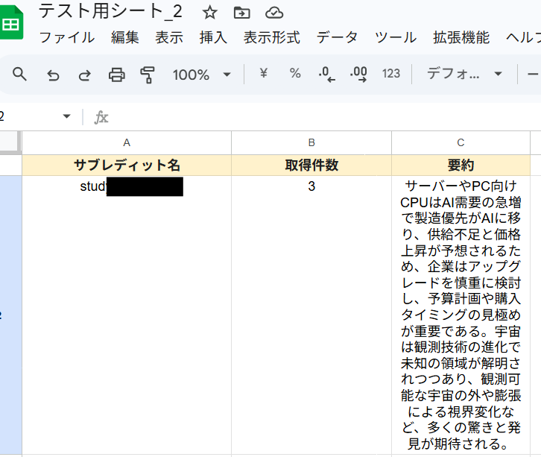Click the undo arrow icon
Image resolution: width=541 pixels, height=457 pixels.
[x=53, y=75]
